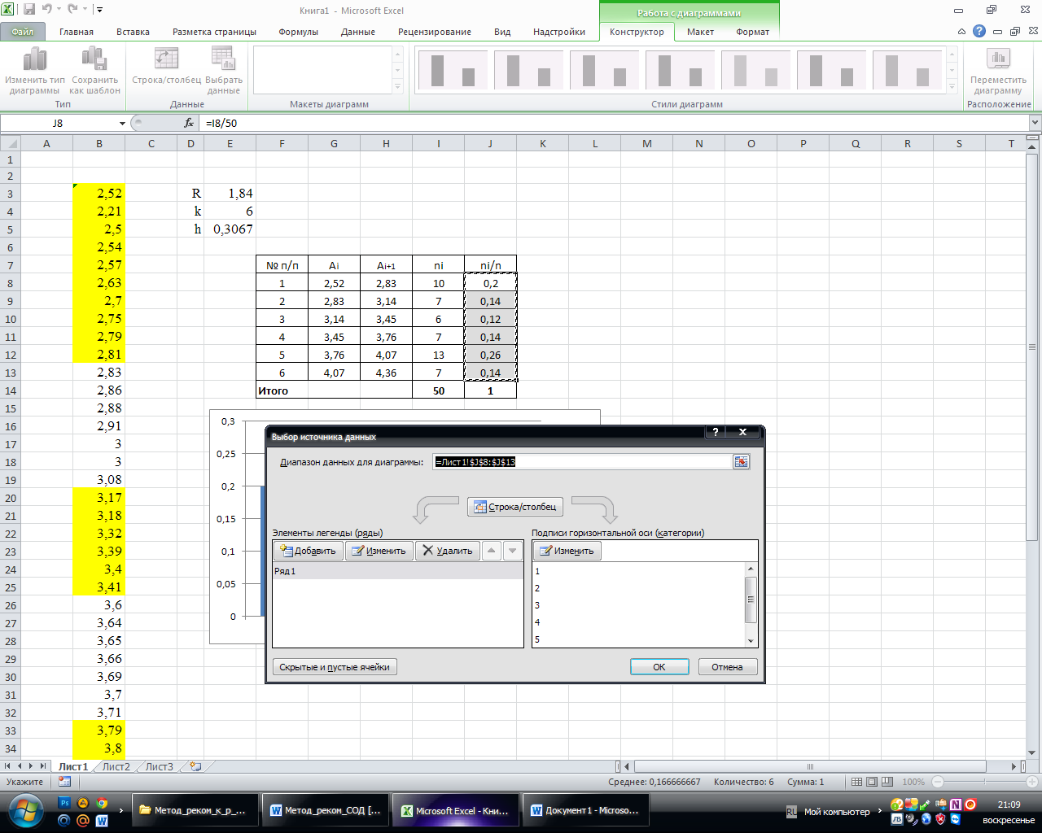Switch to sheet Лист2

(116, 766)
